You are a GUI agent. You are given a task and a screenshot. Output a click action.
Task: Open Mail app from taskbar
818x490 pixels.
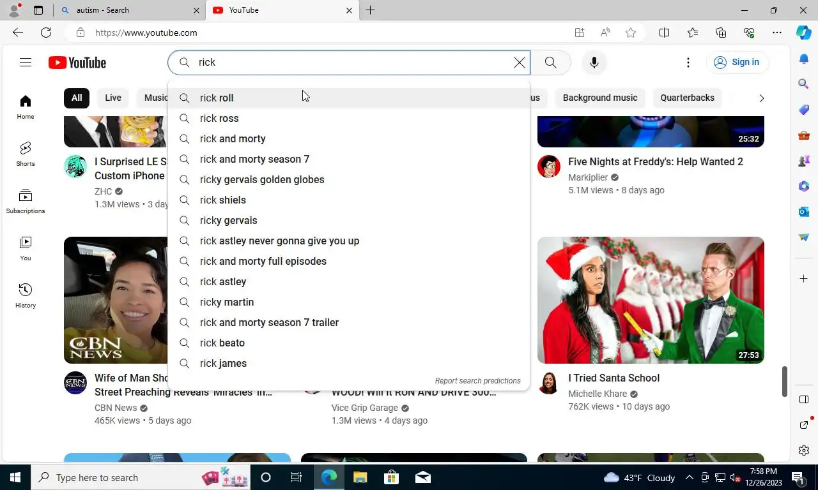422,477
